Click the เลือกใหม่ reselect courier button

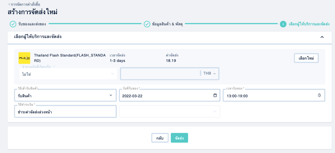[306, 58]
